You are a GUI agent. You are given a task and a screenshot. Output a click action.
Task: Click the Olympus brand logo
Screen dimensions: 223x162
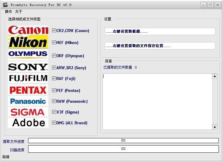[x=28, y=55]
